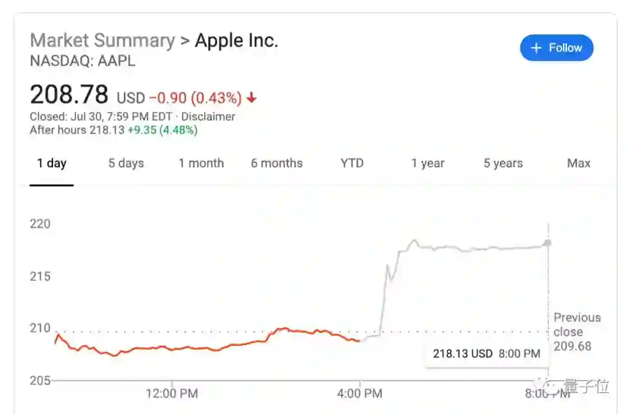View the 1 year chart range
Viewport: 630px width, 414px height.
pyautogui.click(x=428, y=163)
